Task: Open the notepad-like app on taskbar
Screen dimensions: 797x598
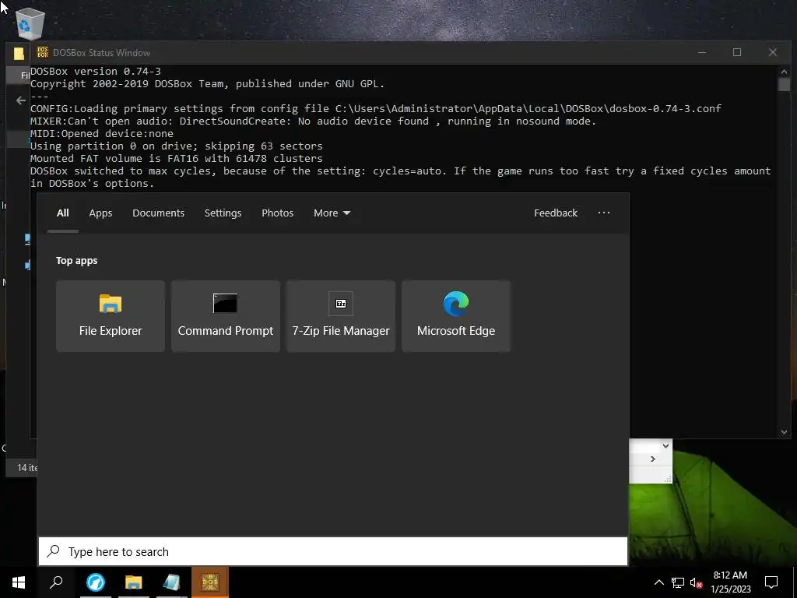Action: pyautogui.click(x=172, y=582)
